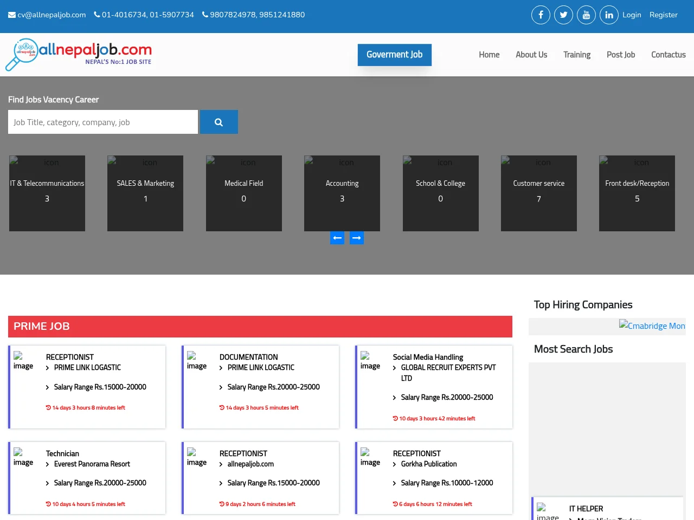Click the Register link
The image size is (694, 520).
point(664,15)
